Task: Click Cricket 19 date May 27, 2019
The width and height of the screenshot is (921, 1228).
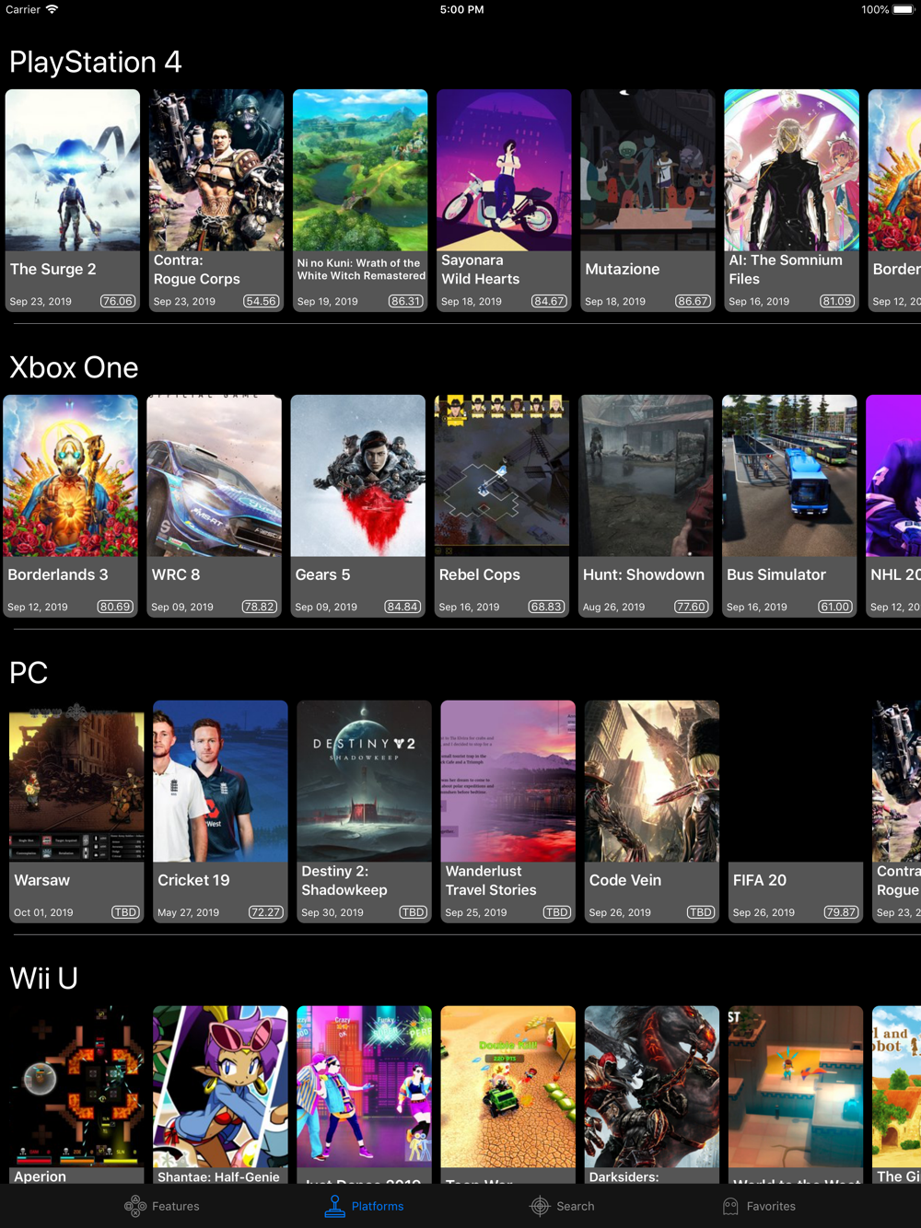Action: (188, 912)
